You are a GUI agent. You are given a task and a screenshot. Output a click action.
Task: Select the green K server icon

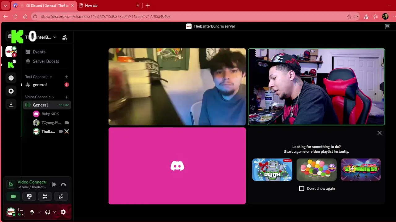coord(11,64)
